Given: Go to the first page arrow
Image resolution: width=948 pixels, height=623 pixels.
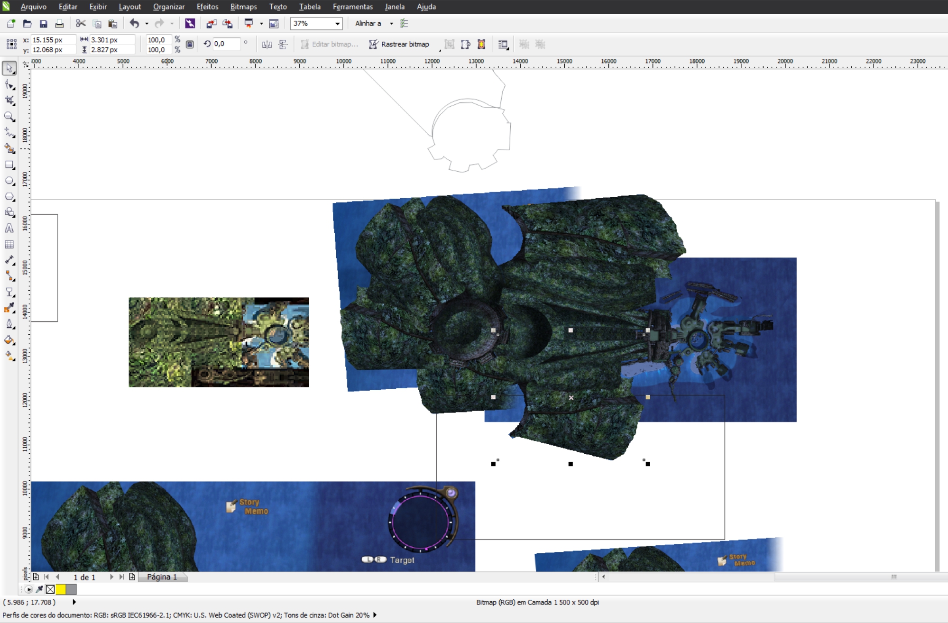Looking at the screenshot, I should pos(46,577).
